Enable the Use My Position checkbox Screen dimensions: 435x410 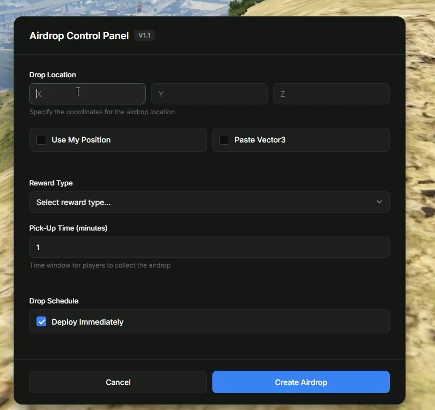coord(41,140)
